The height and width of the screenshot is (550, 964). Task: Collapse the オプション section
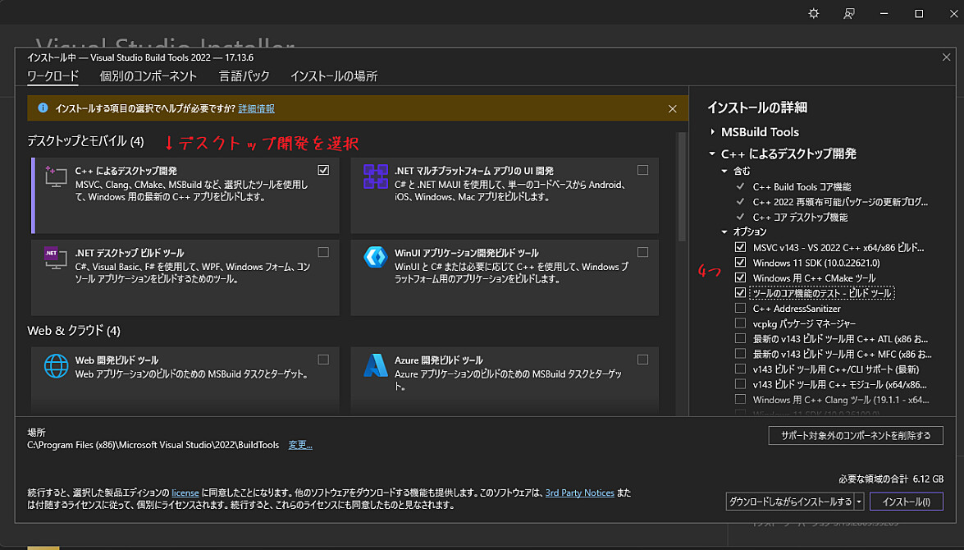tap(724, 232)
